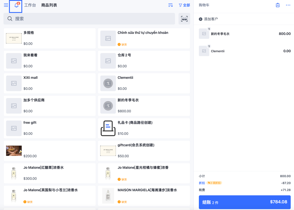Click free gift placeholder image icon
294x210 pixels.
tap(14, 128)
